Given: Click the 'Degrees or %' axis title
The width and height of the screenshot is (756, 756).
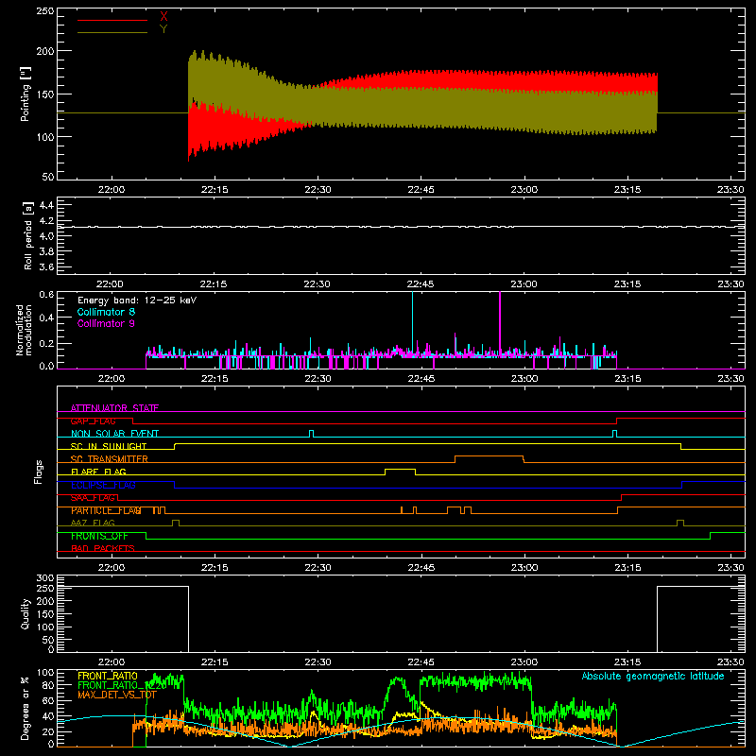Looking at the screenshot, I should click(26, 708).
